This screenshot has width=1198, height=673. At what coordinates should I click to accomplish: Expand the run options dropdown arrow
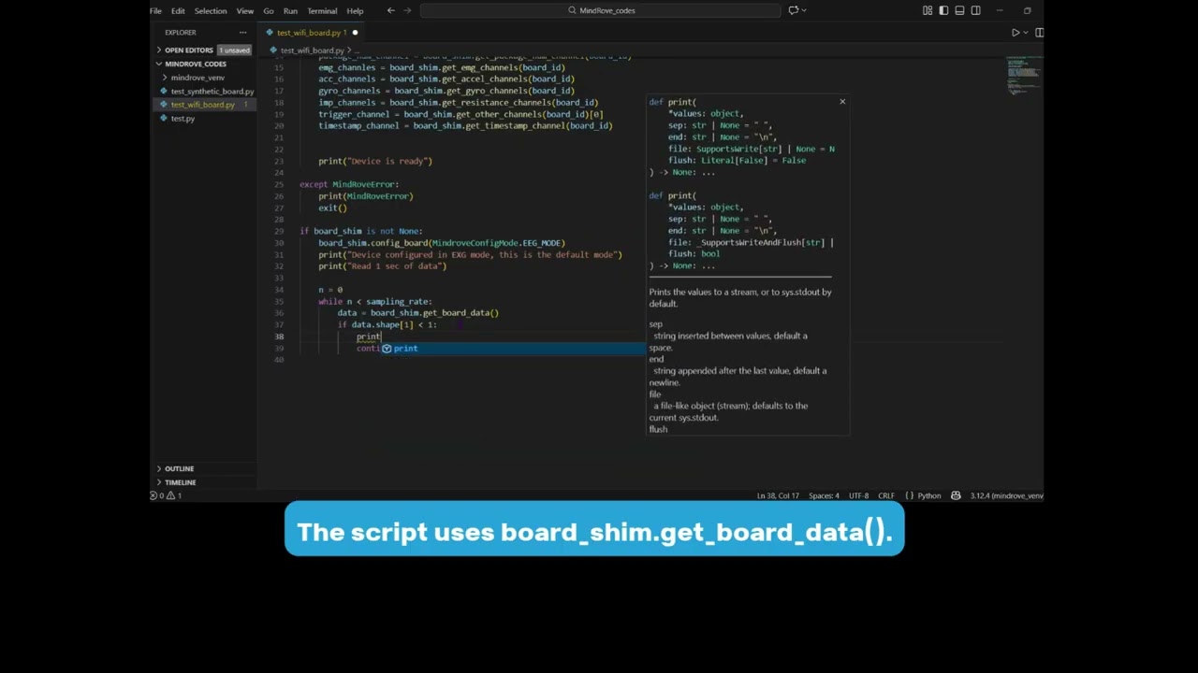point(1026,33)
